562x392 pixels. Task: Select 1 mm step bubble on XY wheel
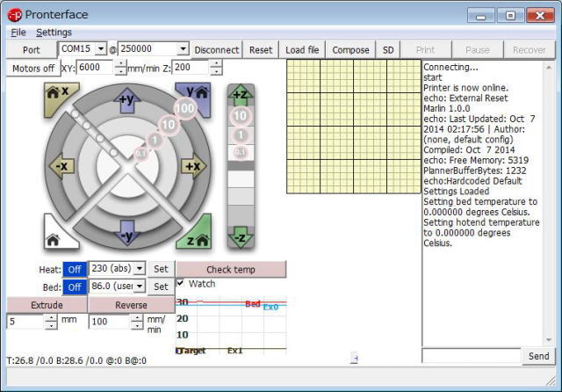pos(155,140)
